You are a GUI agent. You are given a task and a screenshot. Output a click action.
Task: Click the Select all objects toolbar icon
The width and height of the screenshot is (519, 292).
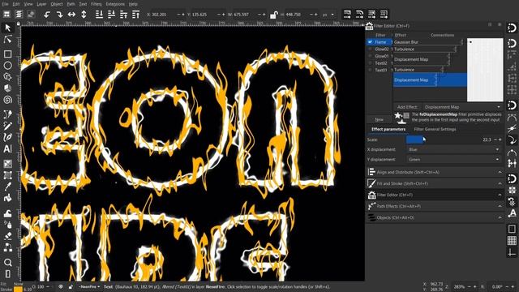tap(6, 15)
